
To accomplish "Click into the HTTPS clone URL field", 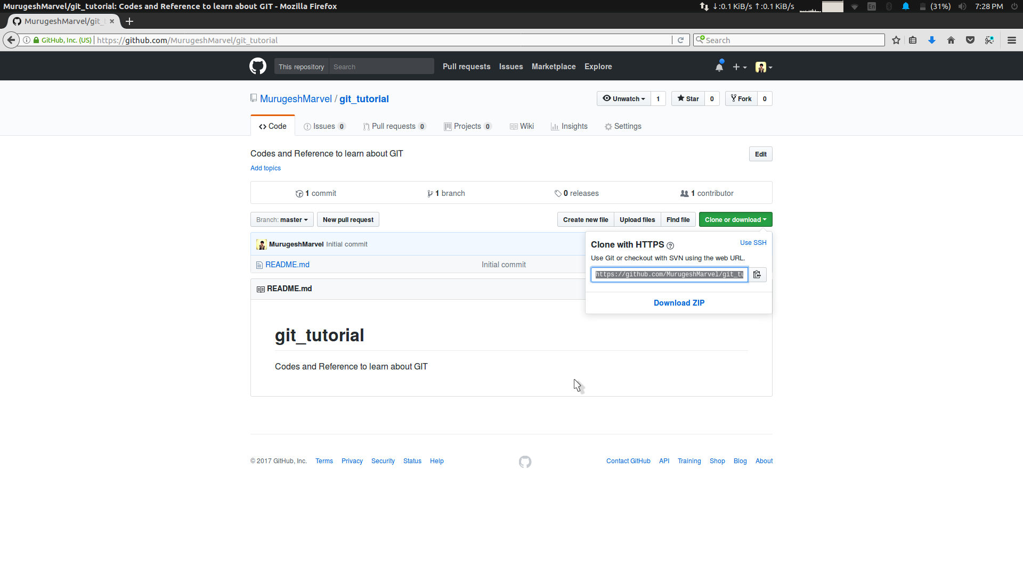I will click(669, 275).
